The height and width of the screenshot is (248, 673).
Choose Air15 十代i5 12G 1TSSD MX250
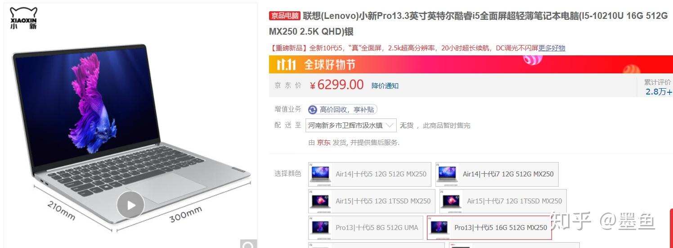pyautogui.click(x=372, y=201)
